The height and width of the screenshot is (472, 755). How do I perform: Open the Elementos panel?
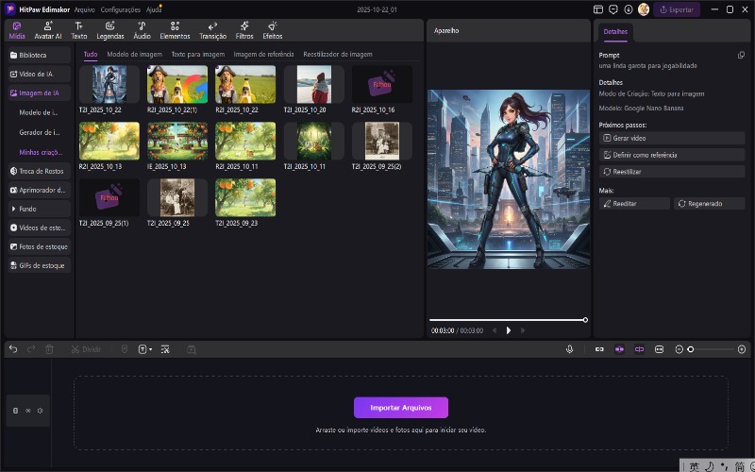[175, 29]
